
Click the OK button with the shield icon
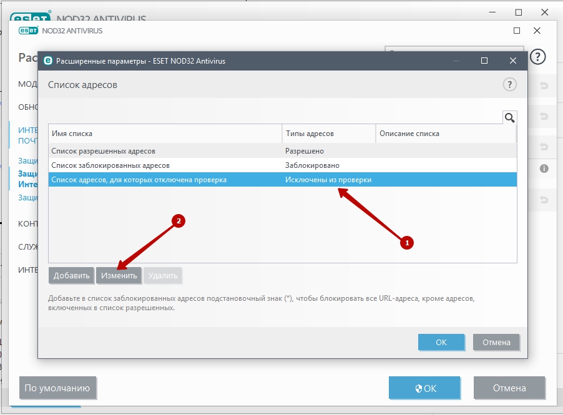[426, 388]
